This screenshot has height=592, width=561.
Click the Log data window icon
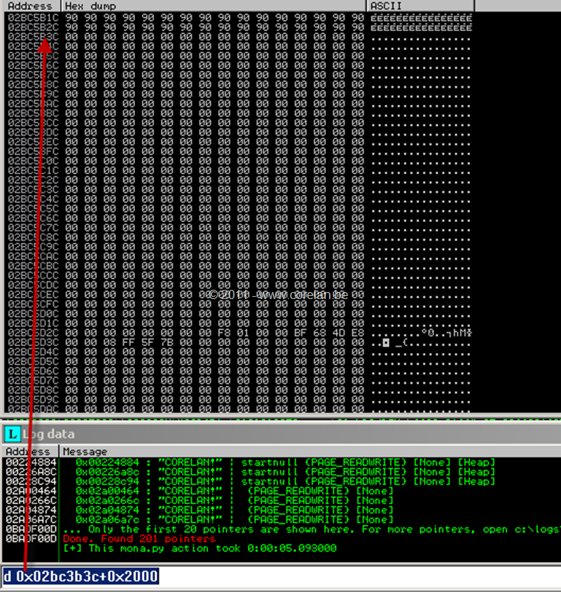pos(12,435)
